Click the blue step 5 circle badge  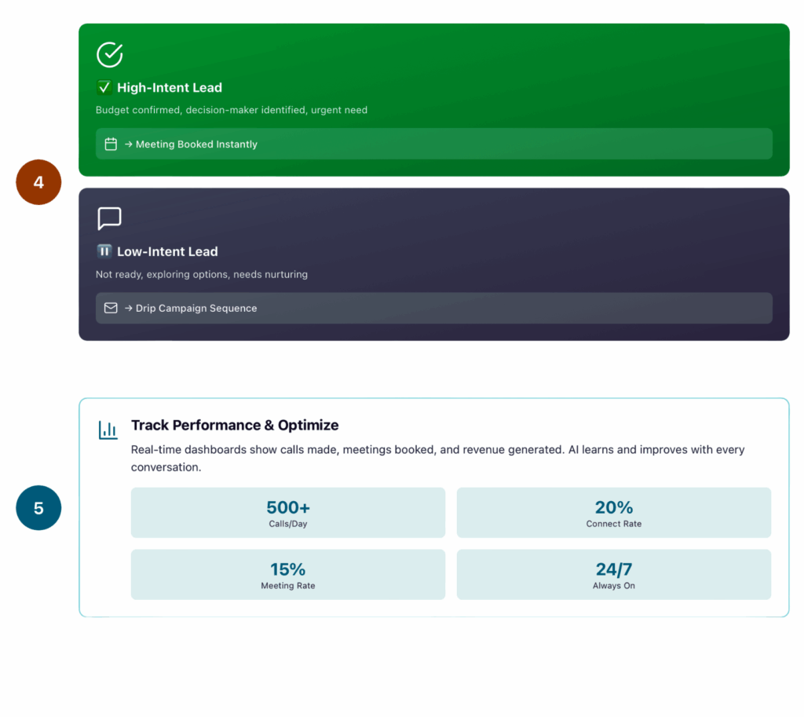pos(38,508)
